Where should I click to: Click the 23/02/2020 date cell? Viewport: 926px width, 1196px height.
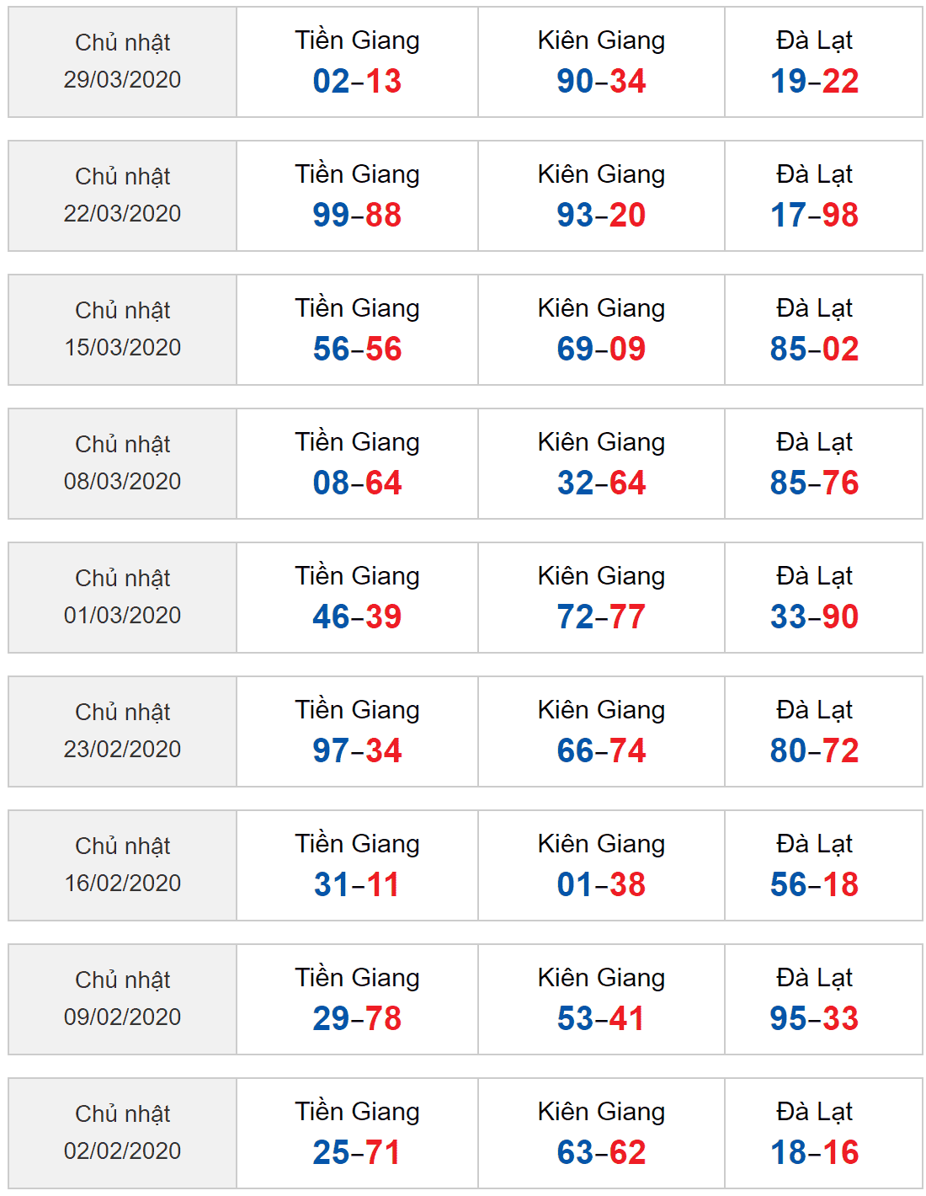[123, 732]
